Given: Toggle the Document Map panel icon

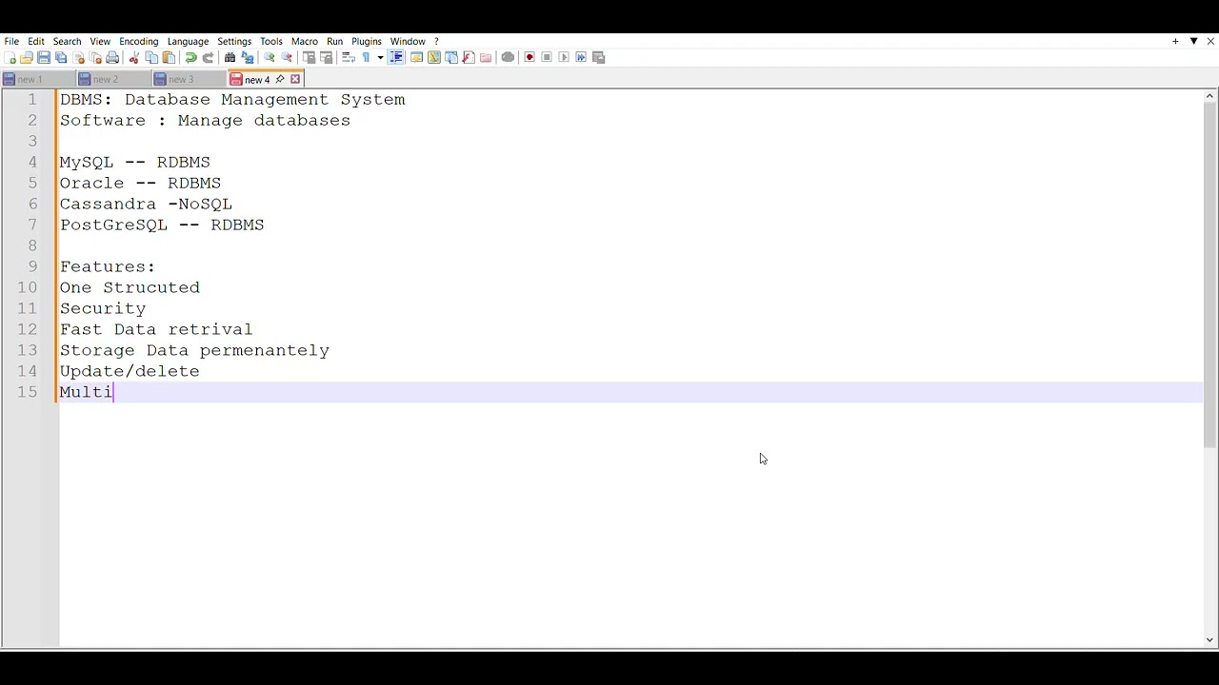Looking at the screenshot, I should point(433,57).
